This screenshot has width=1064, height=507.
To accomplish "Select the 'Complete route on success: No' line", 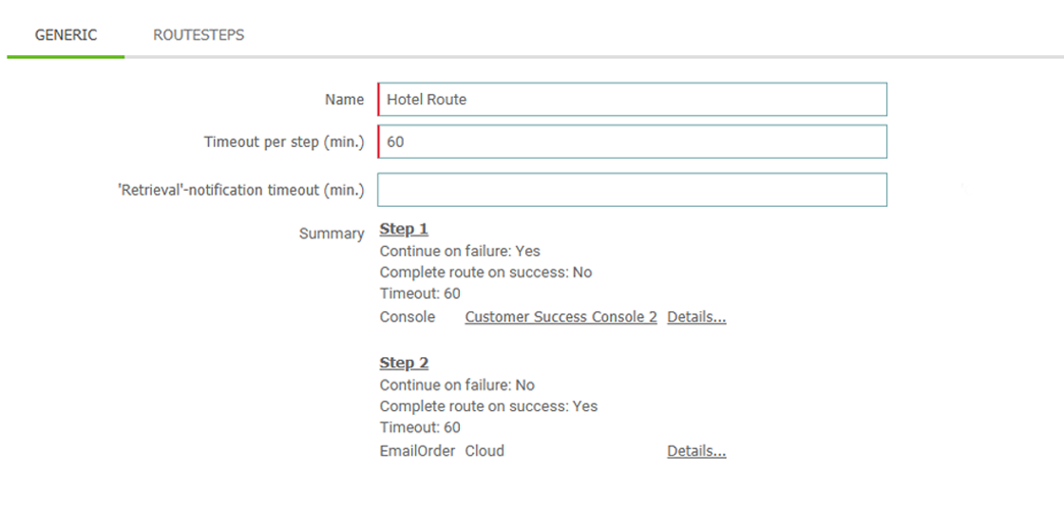I will pyautogui.click(x=485, y=272).
